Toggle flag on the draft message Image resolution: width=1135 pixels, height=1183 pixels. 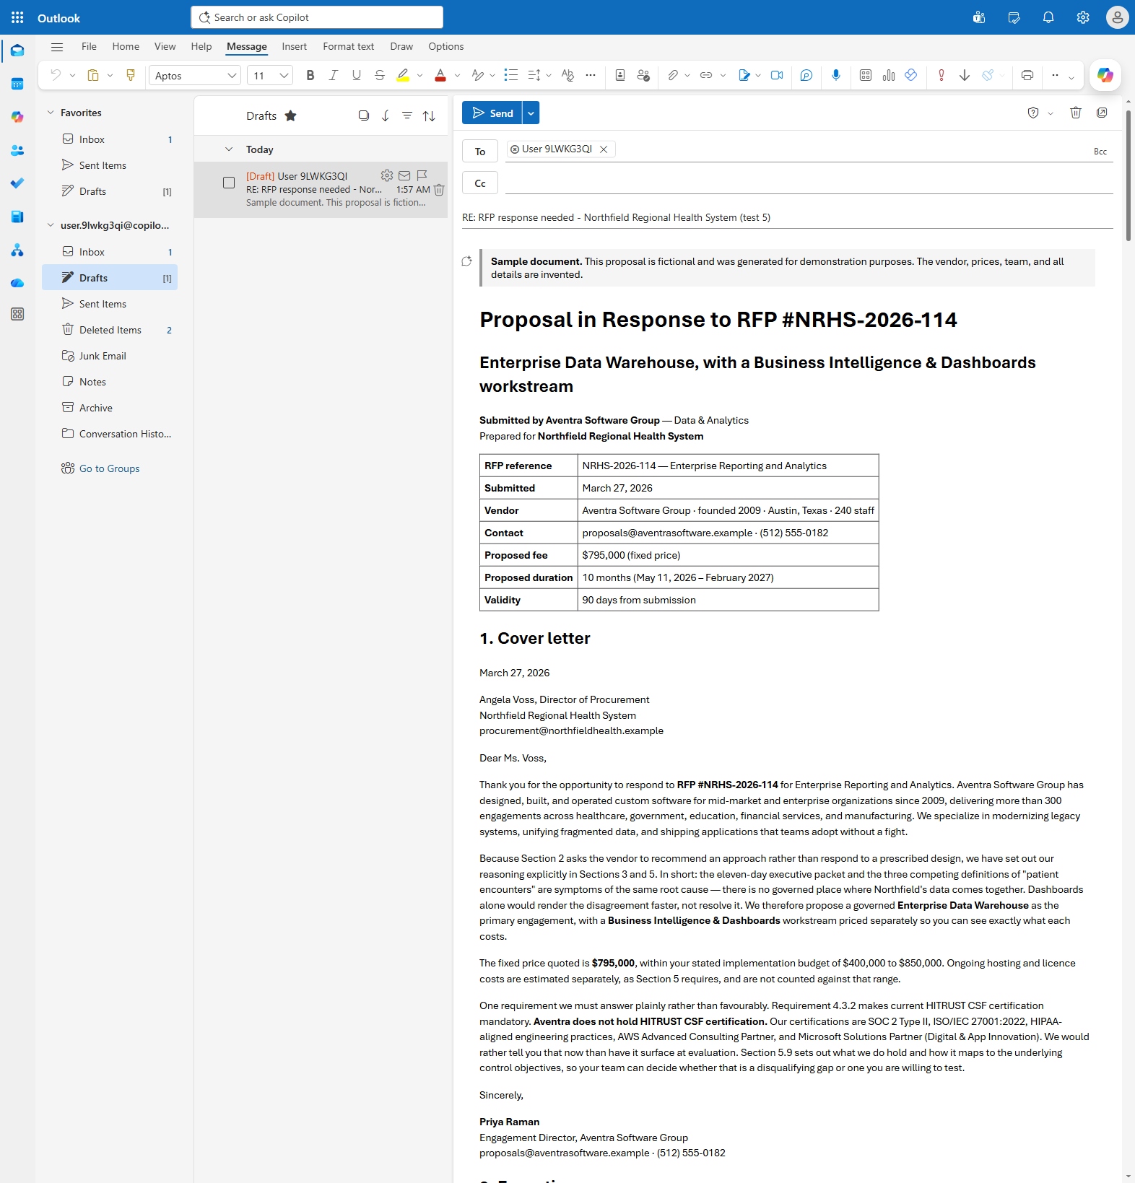[x=422, y=175]
